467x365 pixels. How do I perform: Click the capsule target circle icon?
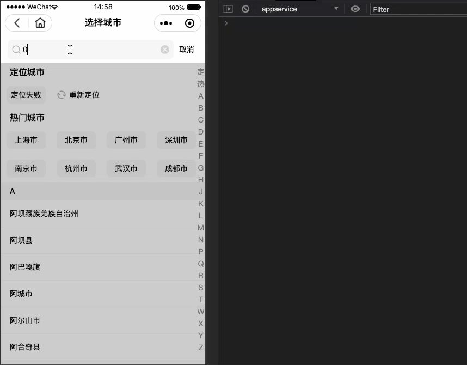[x=189, y=23]
